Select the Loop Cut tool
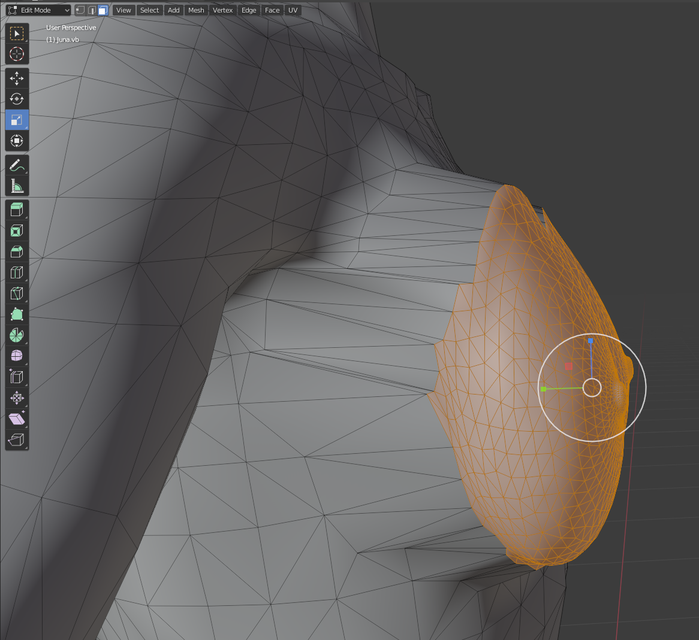 click(x=17, y=272)
